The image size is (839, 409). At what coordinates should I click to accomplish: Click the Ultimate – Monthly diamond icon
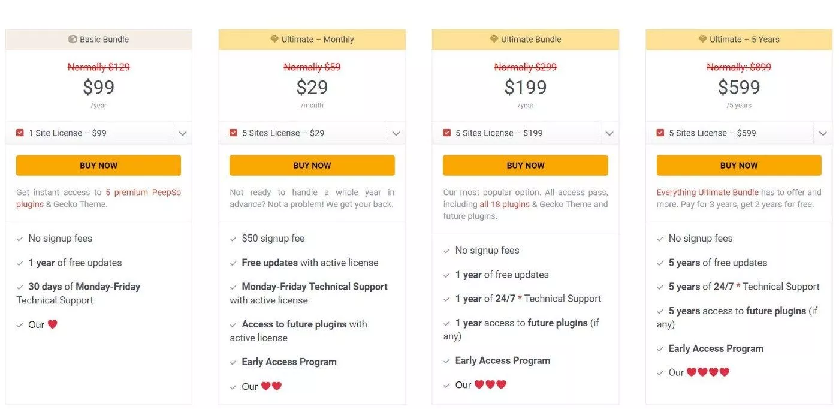(274, 40)
